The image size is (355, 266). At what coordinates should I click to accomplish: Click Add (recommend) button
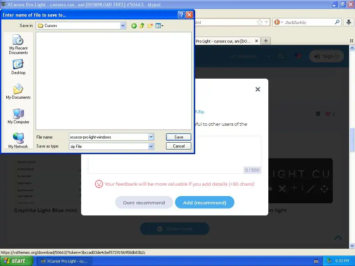pos(205,202)
